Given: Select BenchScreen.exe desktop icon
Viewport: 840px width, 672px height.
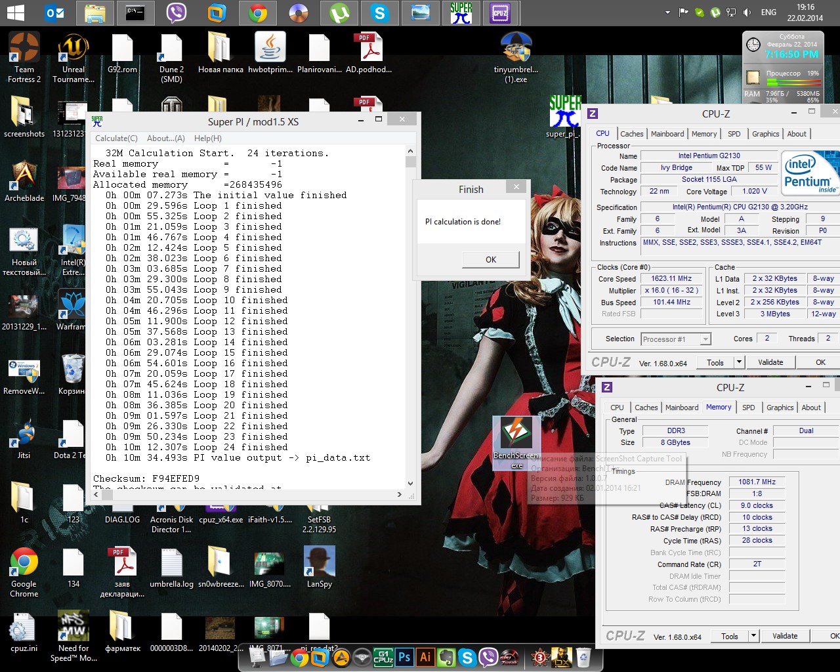Looking at the screenshot, I should 516,442.
